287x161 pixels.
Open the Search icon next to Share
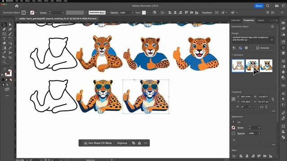pos(268,6)
